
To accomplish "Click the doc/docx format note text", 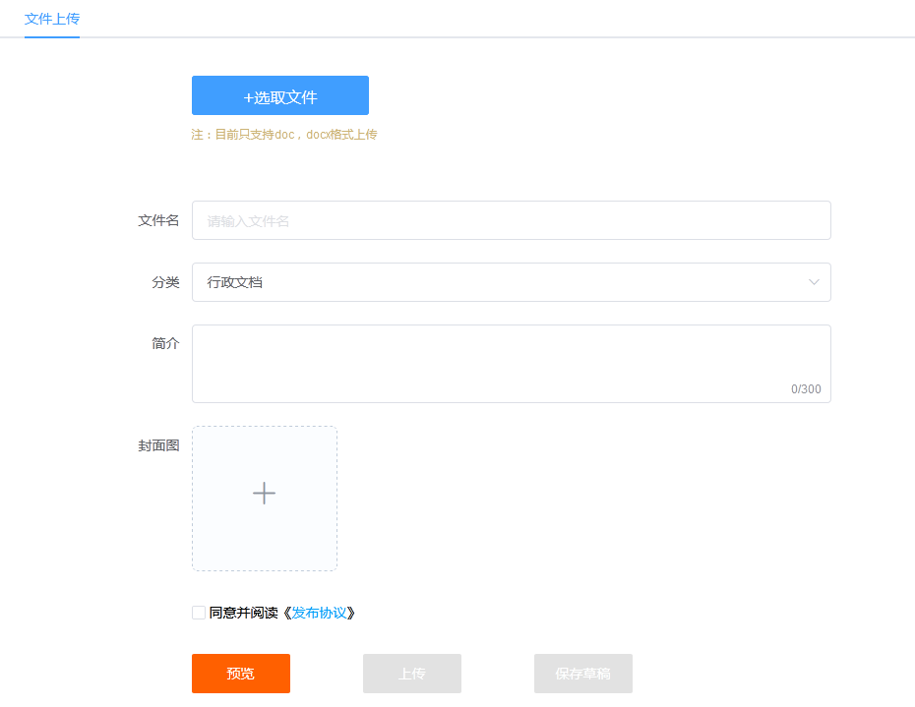I will click(284, 135).
